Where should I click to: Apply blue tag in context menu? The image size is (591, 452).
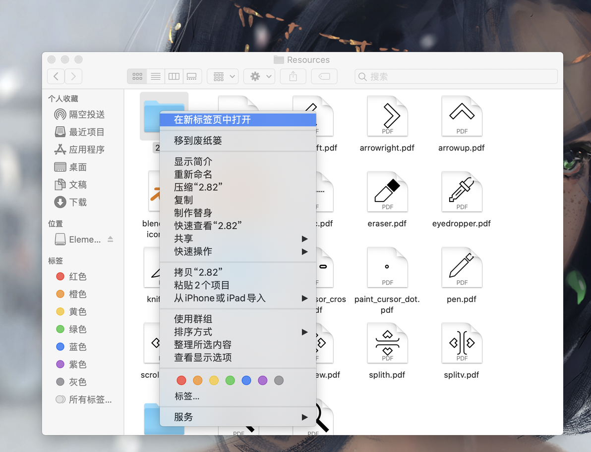coord(246,381)
